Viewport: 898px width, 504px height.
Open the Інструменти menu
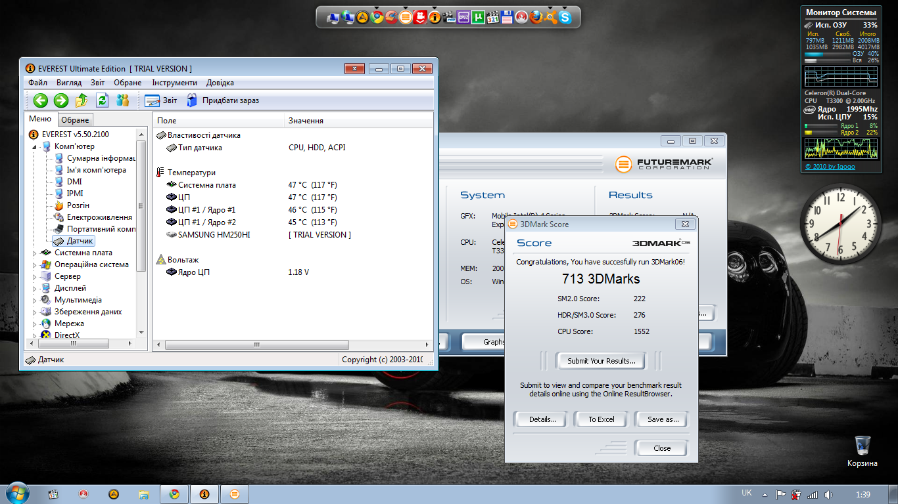pos(174,83)
